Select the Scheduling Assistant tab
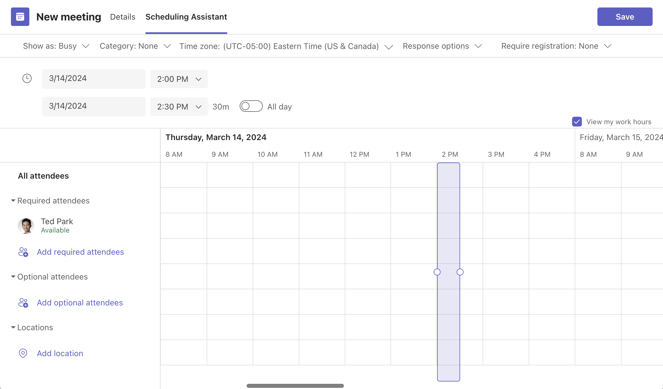Viewport: 663px width, 389px height. 186,17
